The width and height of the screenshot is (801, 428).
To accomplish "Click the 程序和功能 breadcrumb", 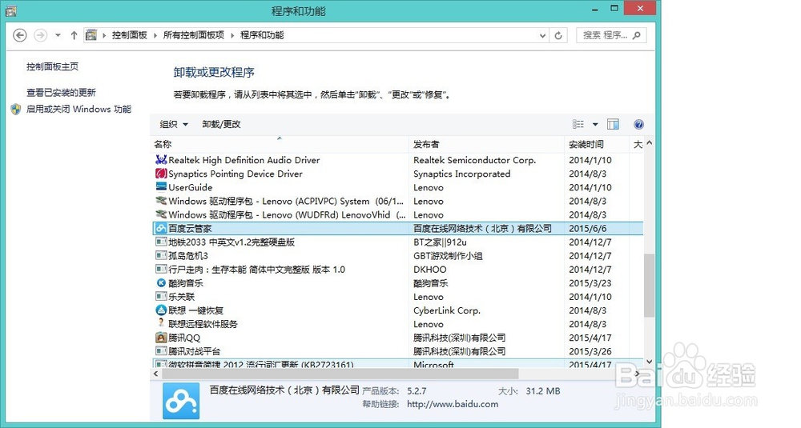I will point(262,35).
